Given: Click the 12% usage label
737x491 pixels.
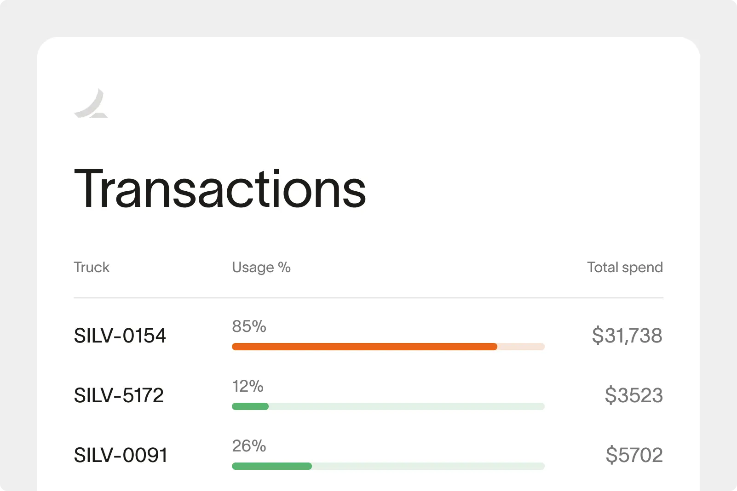Looking at the screenshot, I should (248, 386).
